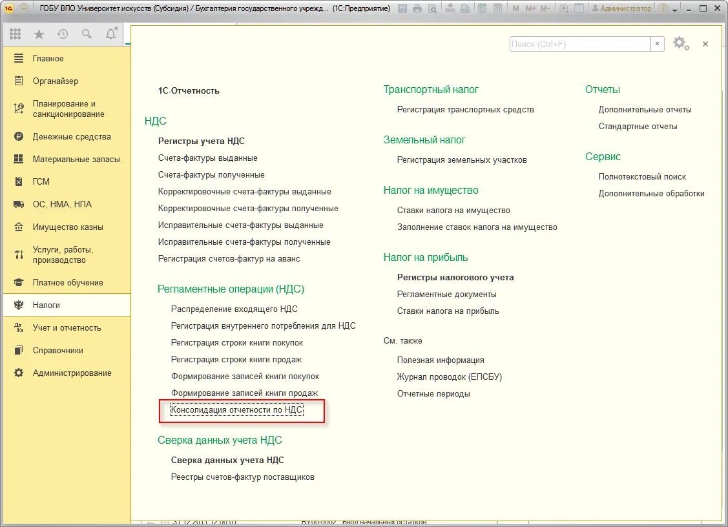The height and width of the screenshot is (527, 728).
Task: Open Платное обучение section
Action: 68,282
